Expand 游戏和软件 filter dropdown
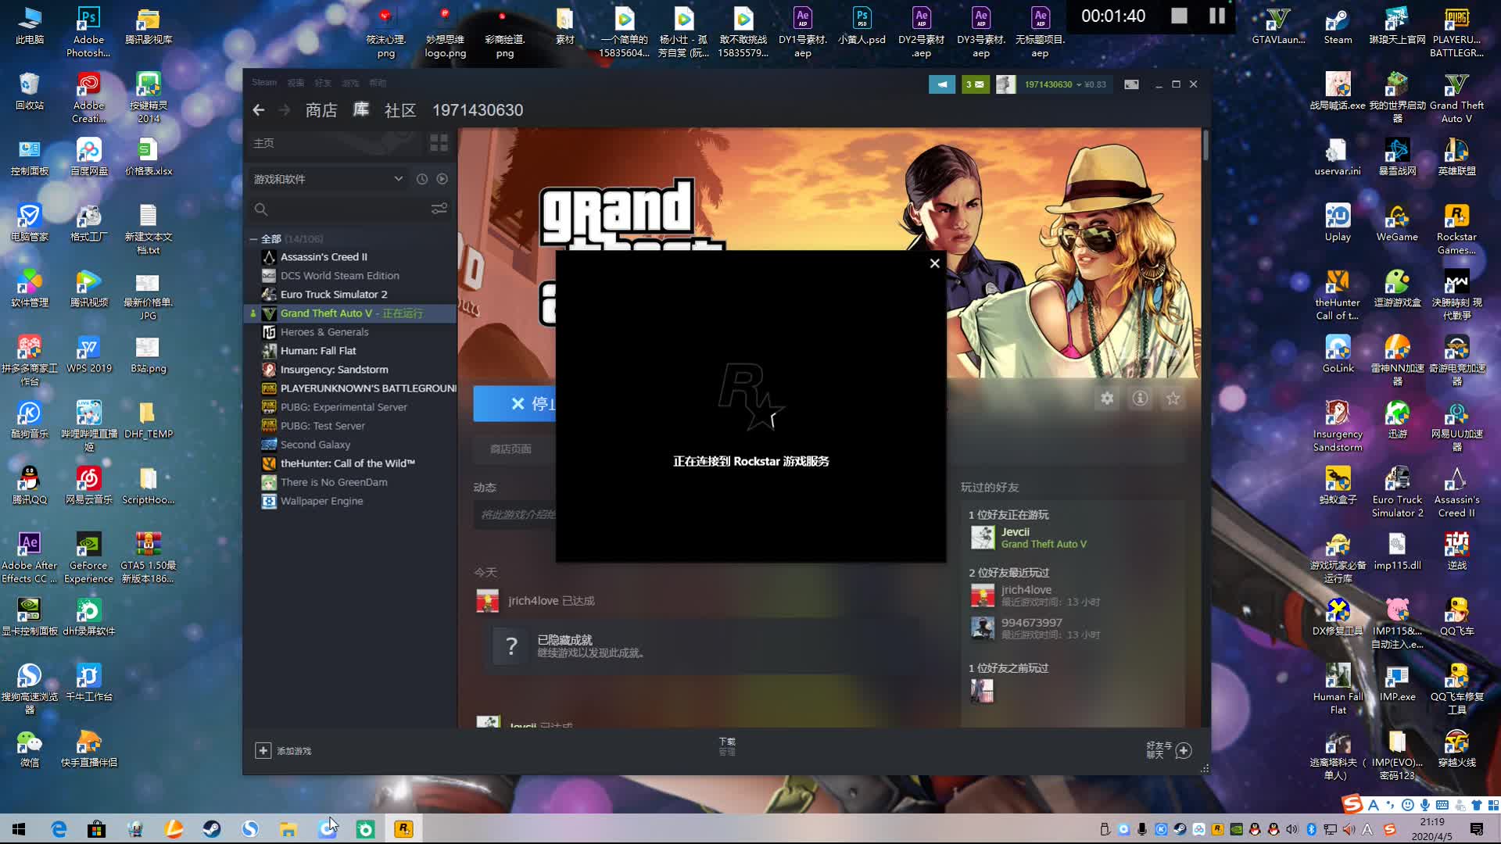 [398, 179]
